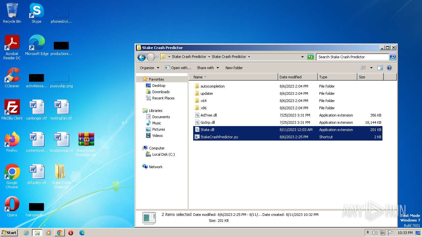Open Documents library in sidebar
The height and width of the screenshot is (237, 422).
tap(161, 117)
